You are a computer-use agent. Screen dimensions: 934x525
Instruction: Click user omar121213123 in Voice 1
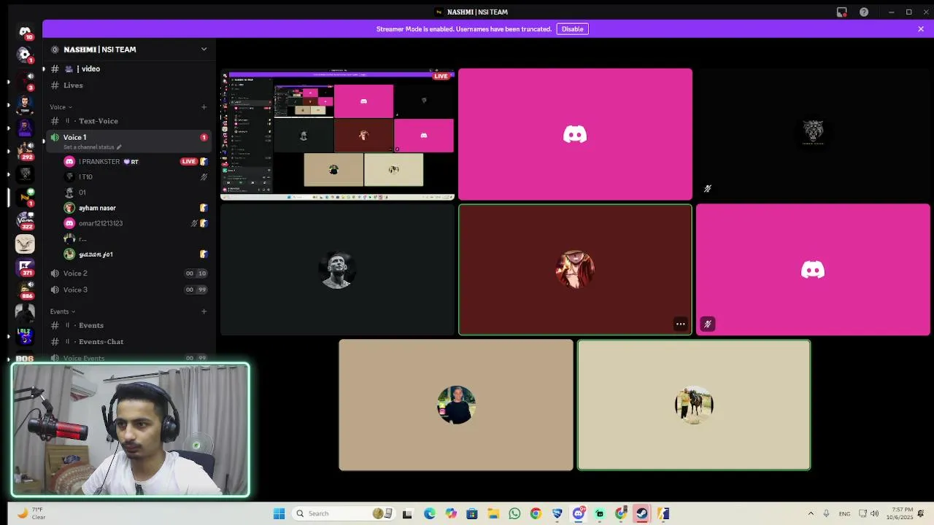tap(136, 223)
